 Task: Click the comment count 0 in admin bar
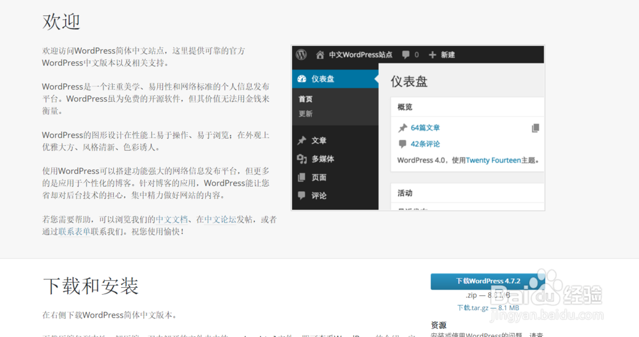[417, 54]
